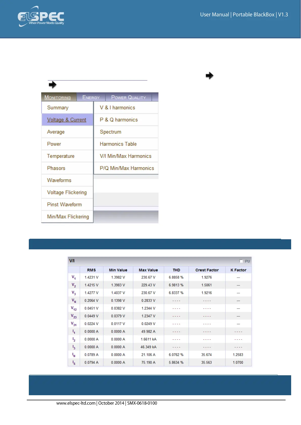Screen dimensions: 301x425
Task: Open Waveforms menu item
Action: click(67, 180)
